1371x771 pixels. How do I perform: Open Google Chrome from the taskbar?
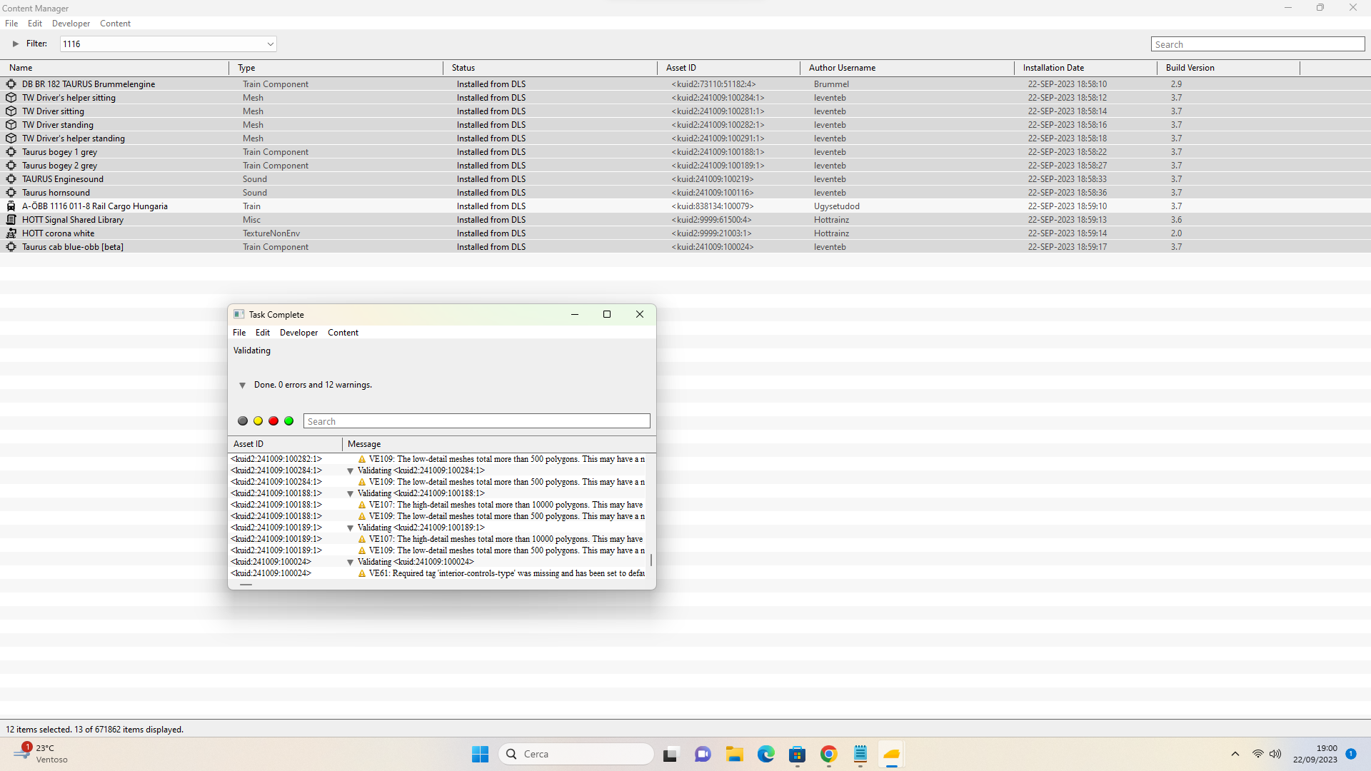(829, 754)
